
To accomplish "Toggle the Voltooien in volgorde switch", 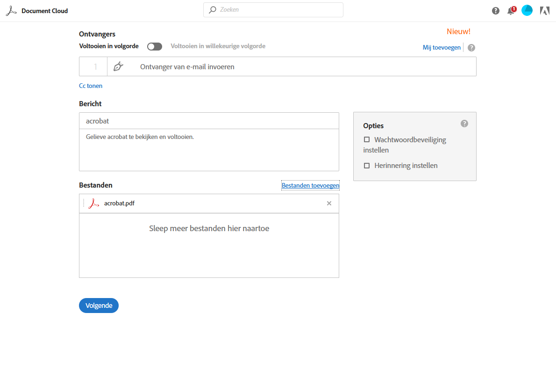I will click(x=155, y=46).
